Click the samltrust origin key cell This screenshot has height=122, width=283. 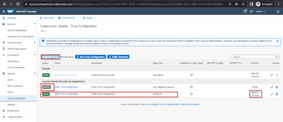157,94
